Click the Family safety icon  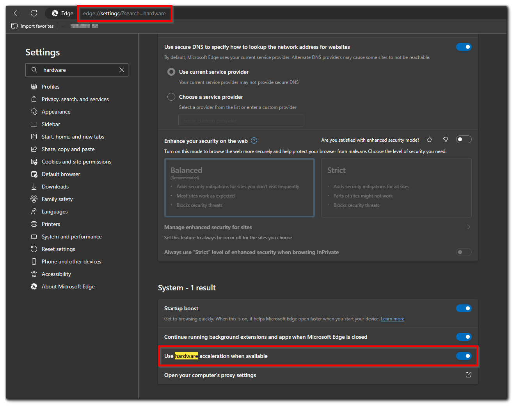click(x=34, y=199)
